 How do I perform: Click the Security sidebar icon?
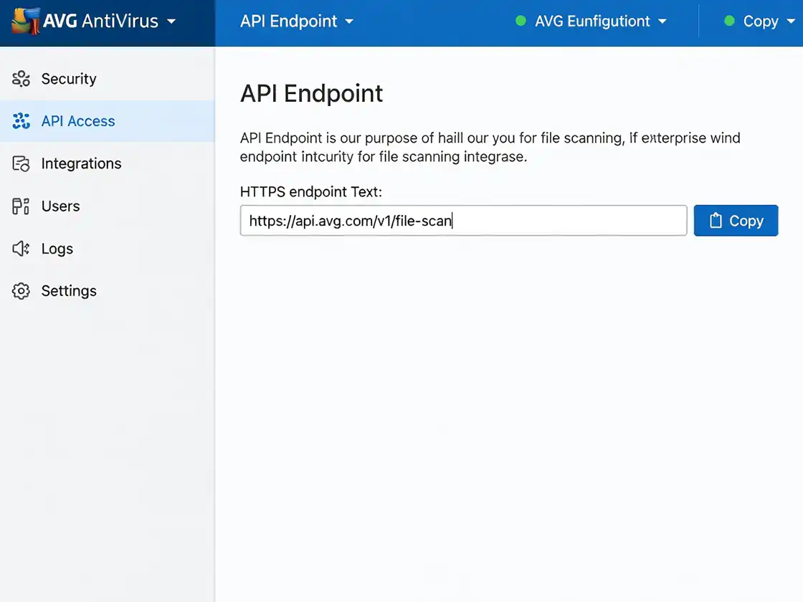pos(21,79)
